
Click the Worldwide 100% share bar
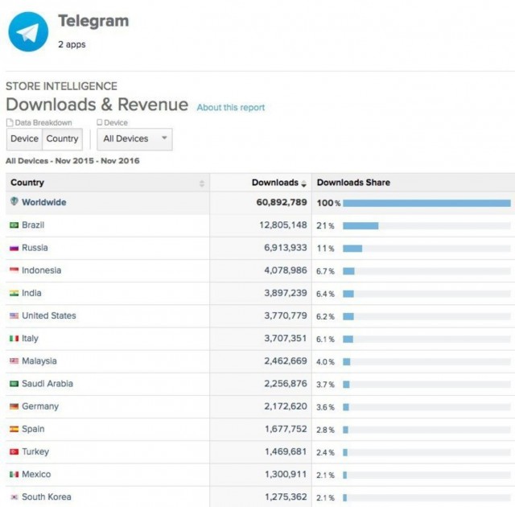426,204
